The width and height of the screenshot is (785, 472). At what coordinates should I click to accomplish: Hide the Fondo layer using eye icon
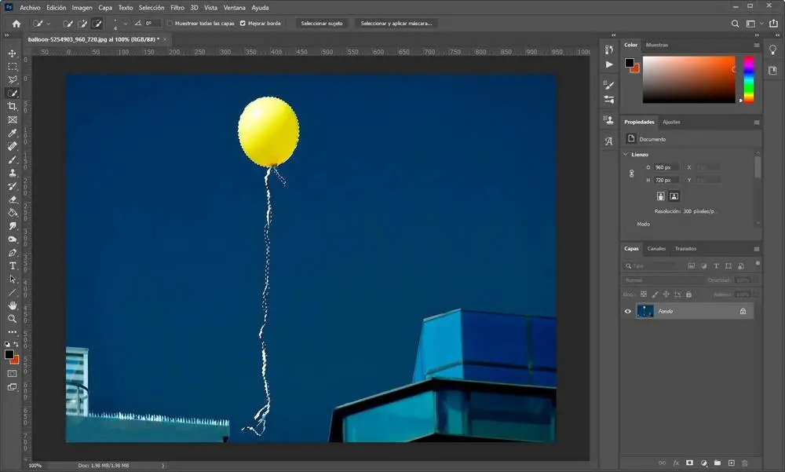tap(627, 311)
